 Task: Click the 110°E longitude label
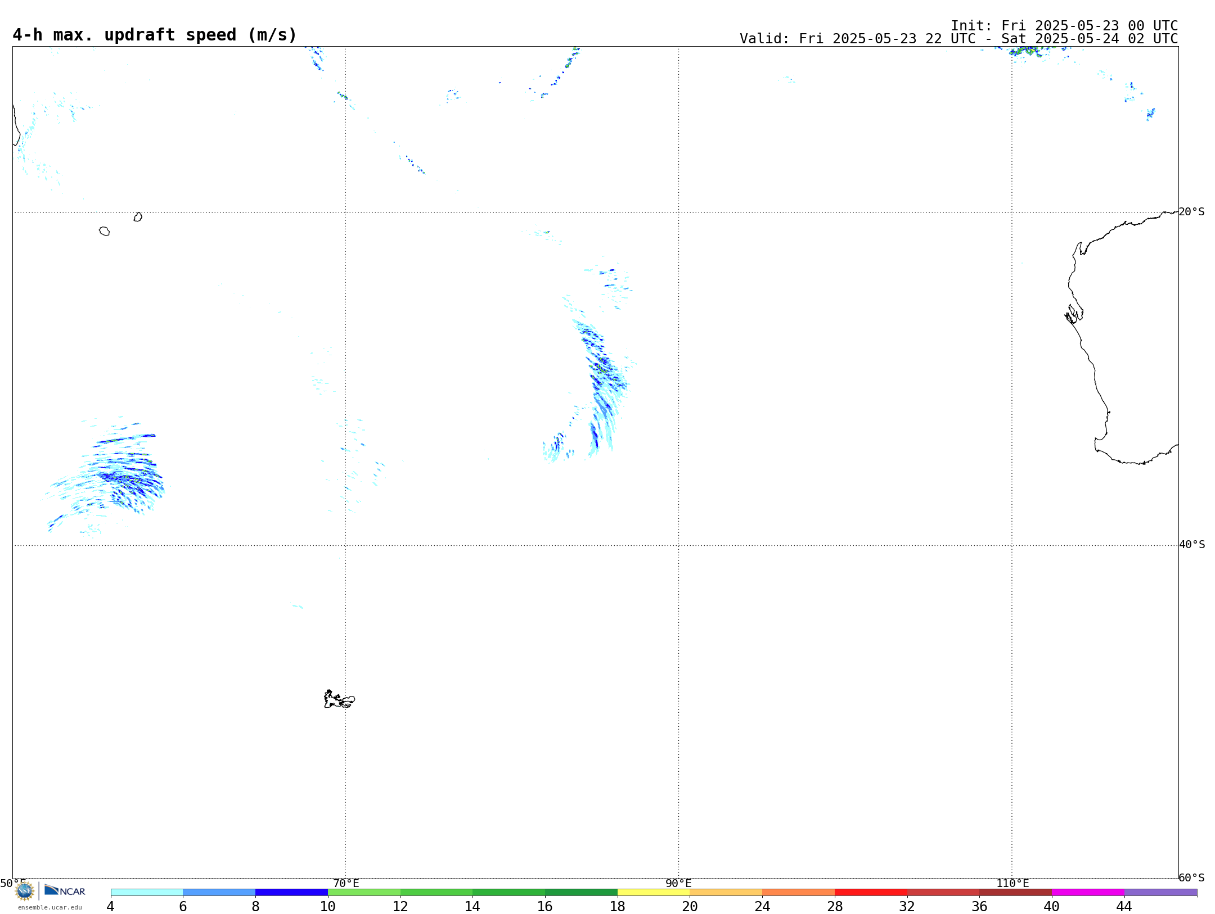pos(1012,883)
